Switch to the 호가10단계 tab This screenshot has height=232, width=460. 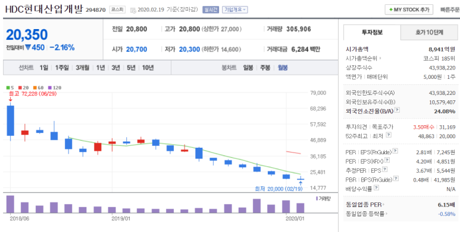tap(429, 32)
